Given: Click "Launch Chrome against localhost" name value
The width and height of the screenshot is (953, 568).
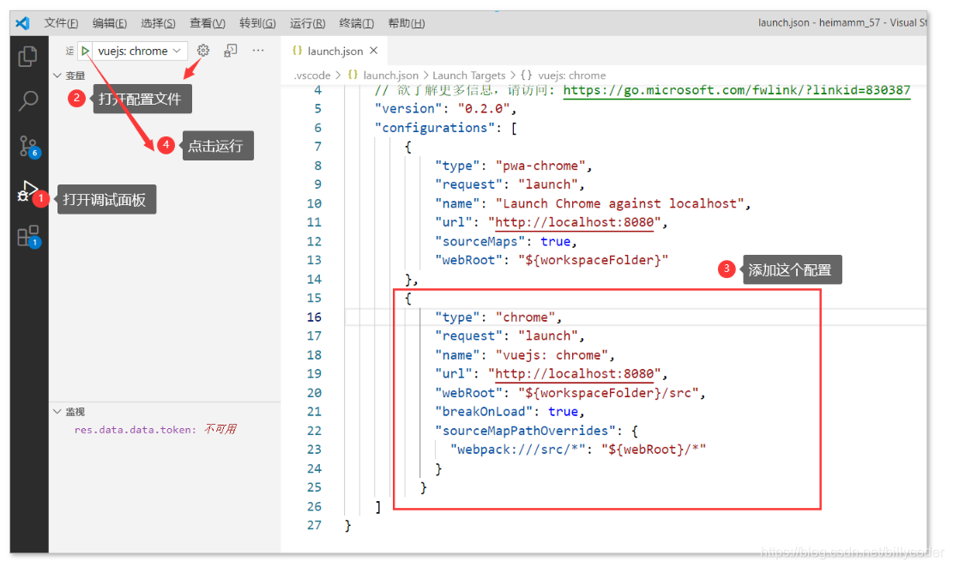Looking at the screenshot, I should pyautogui.click(x=620, y=203).
